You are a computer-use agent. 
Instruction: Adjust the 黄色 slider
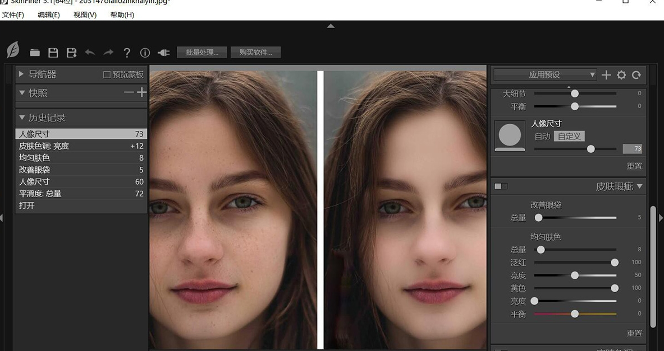(x=615, y=288)
